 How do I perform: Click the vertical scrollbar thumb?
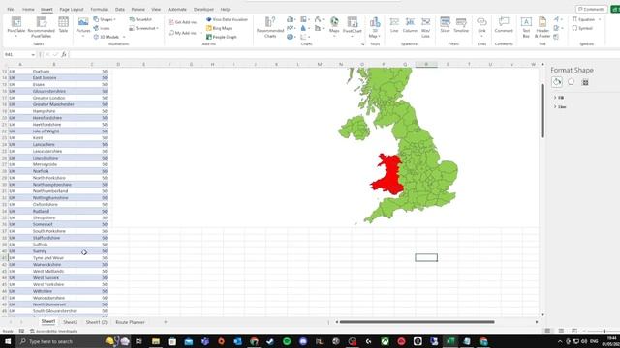542,111
